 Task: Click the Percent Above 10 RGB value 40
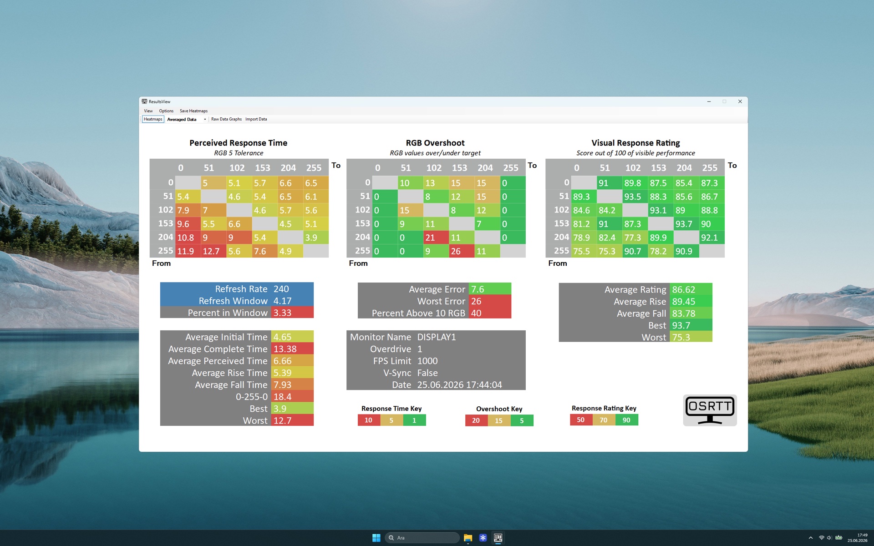coord(490,313)
